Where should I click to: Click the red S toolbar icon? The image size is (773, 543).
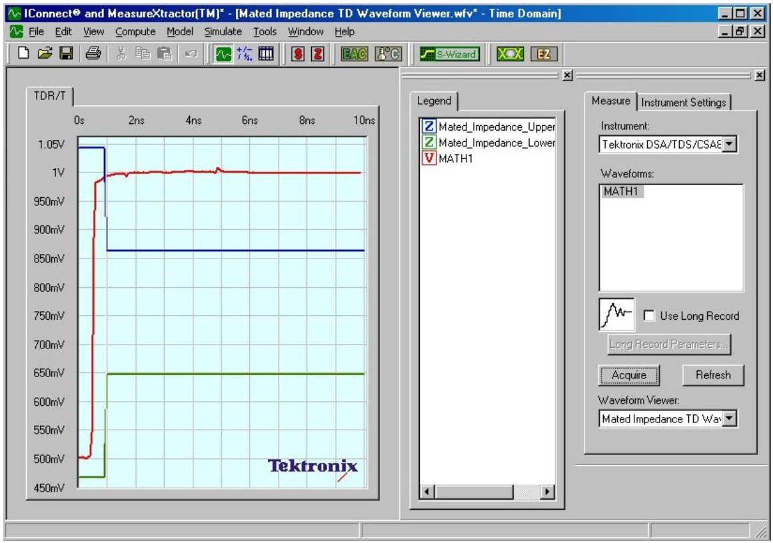(x=298, y=54)
